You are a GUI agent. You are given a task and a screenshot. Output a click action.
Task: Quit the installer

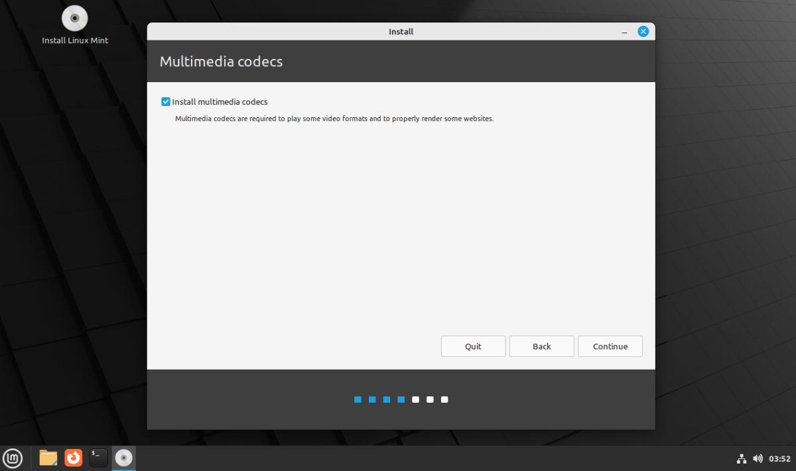pos(473,346)
